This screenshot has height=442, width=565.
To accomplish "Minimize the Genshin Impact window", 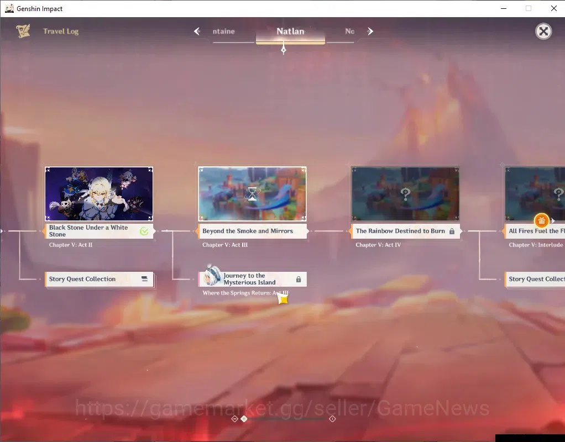I will click(x=504, y=8).
